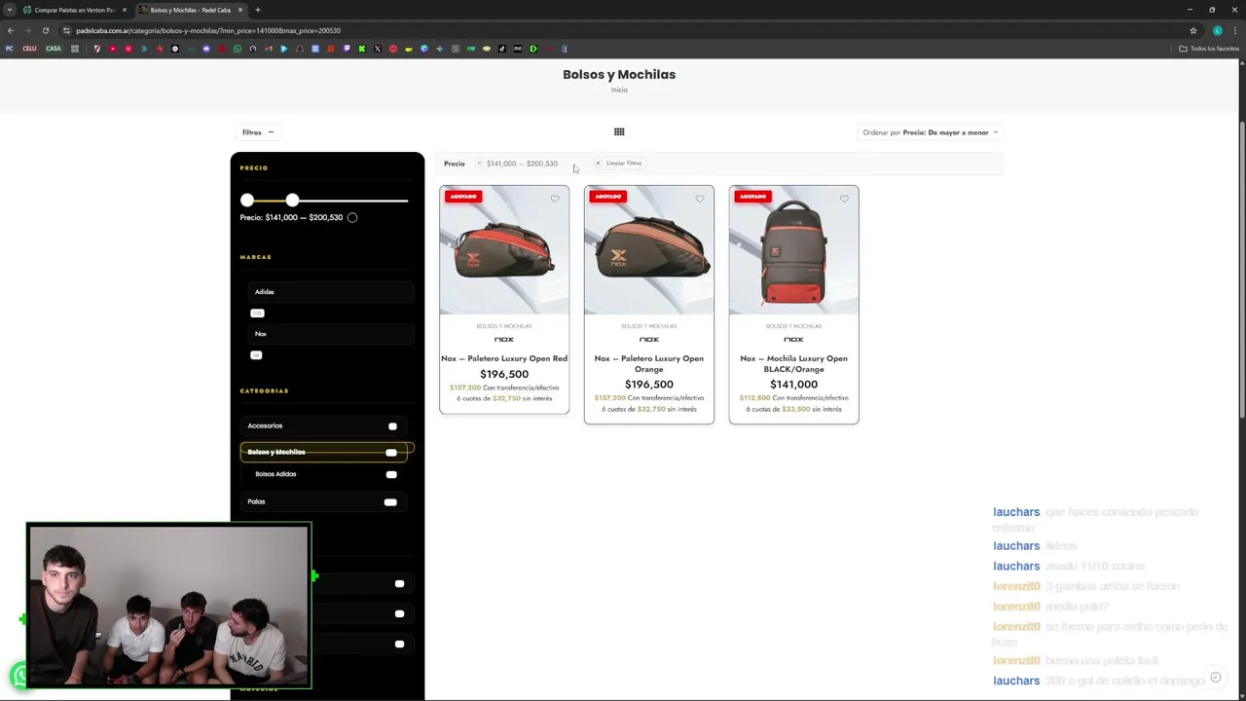Open the WhatsApp bookmark in bookmarks bar
Viewport: 1246px width, 701px height.
237,49
